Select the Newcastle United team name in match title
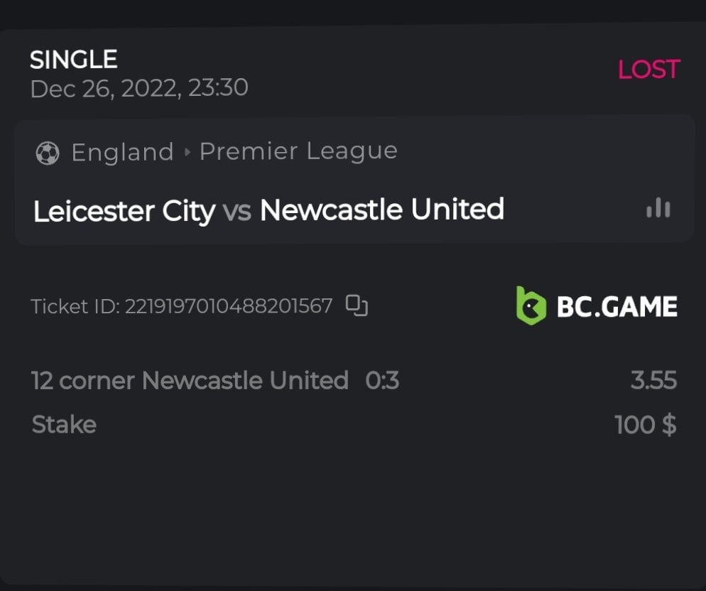 click(x=382, y=210)
